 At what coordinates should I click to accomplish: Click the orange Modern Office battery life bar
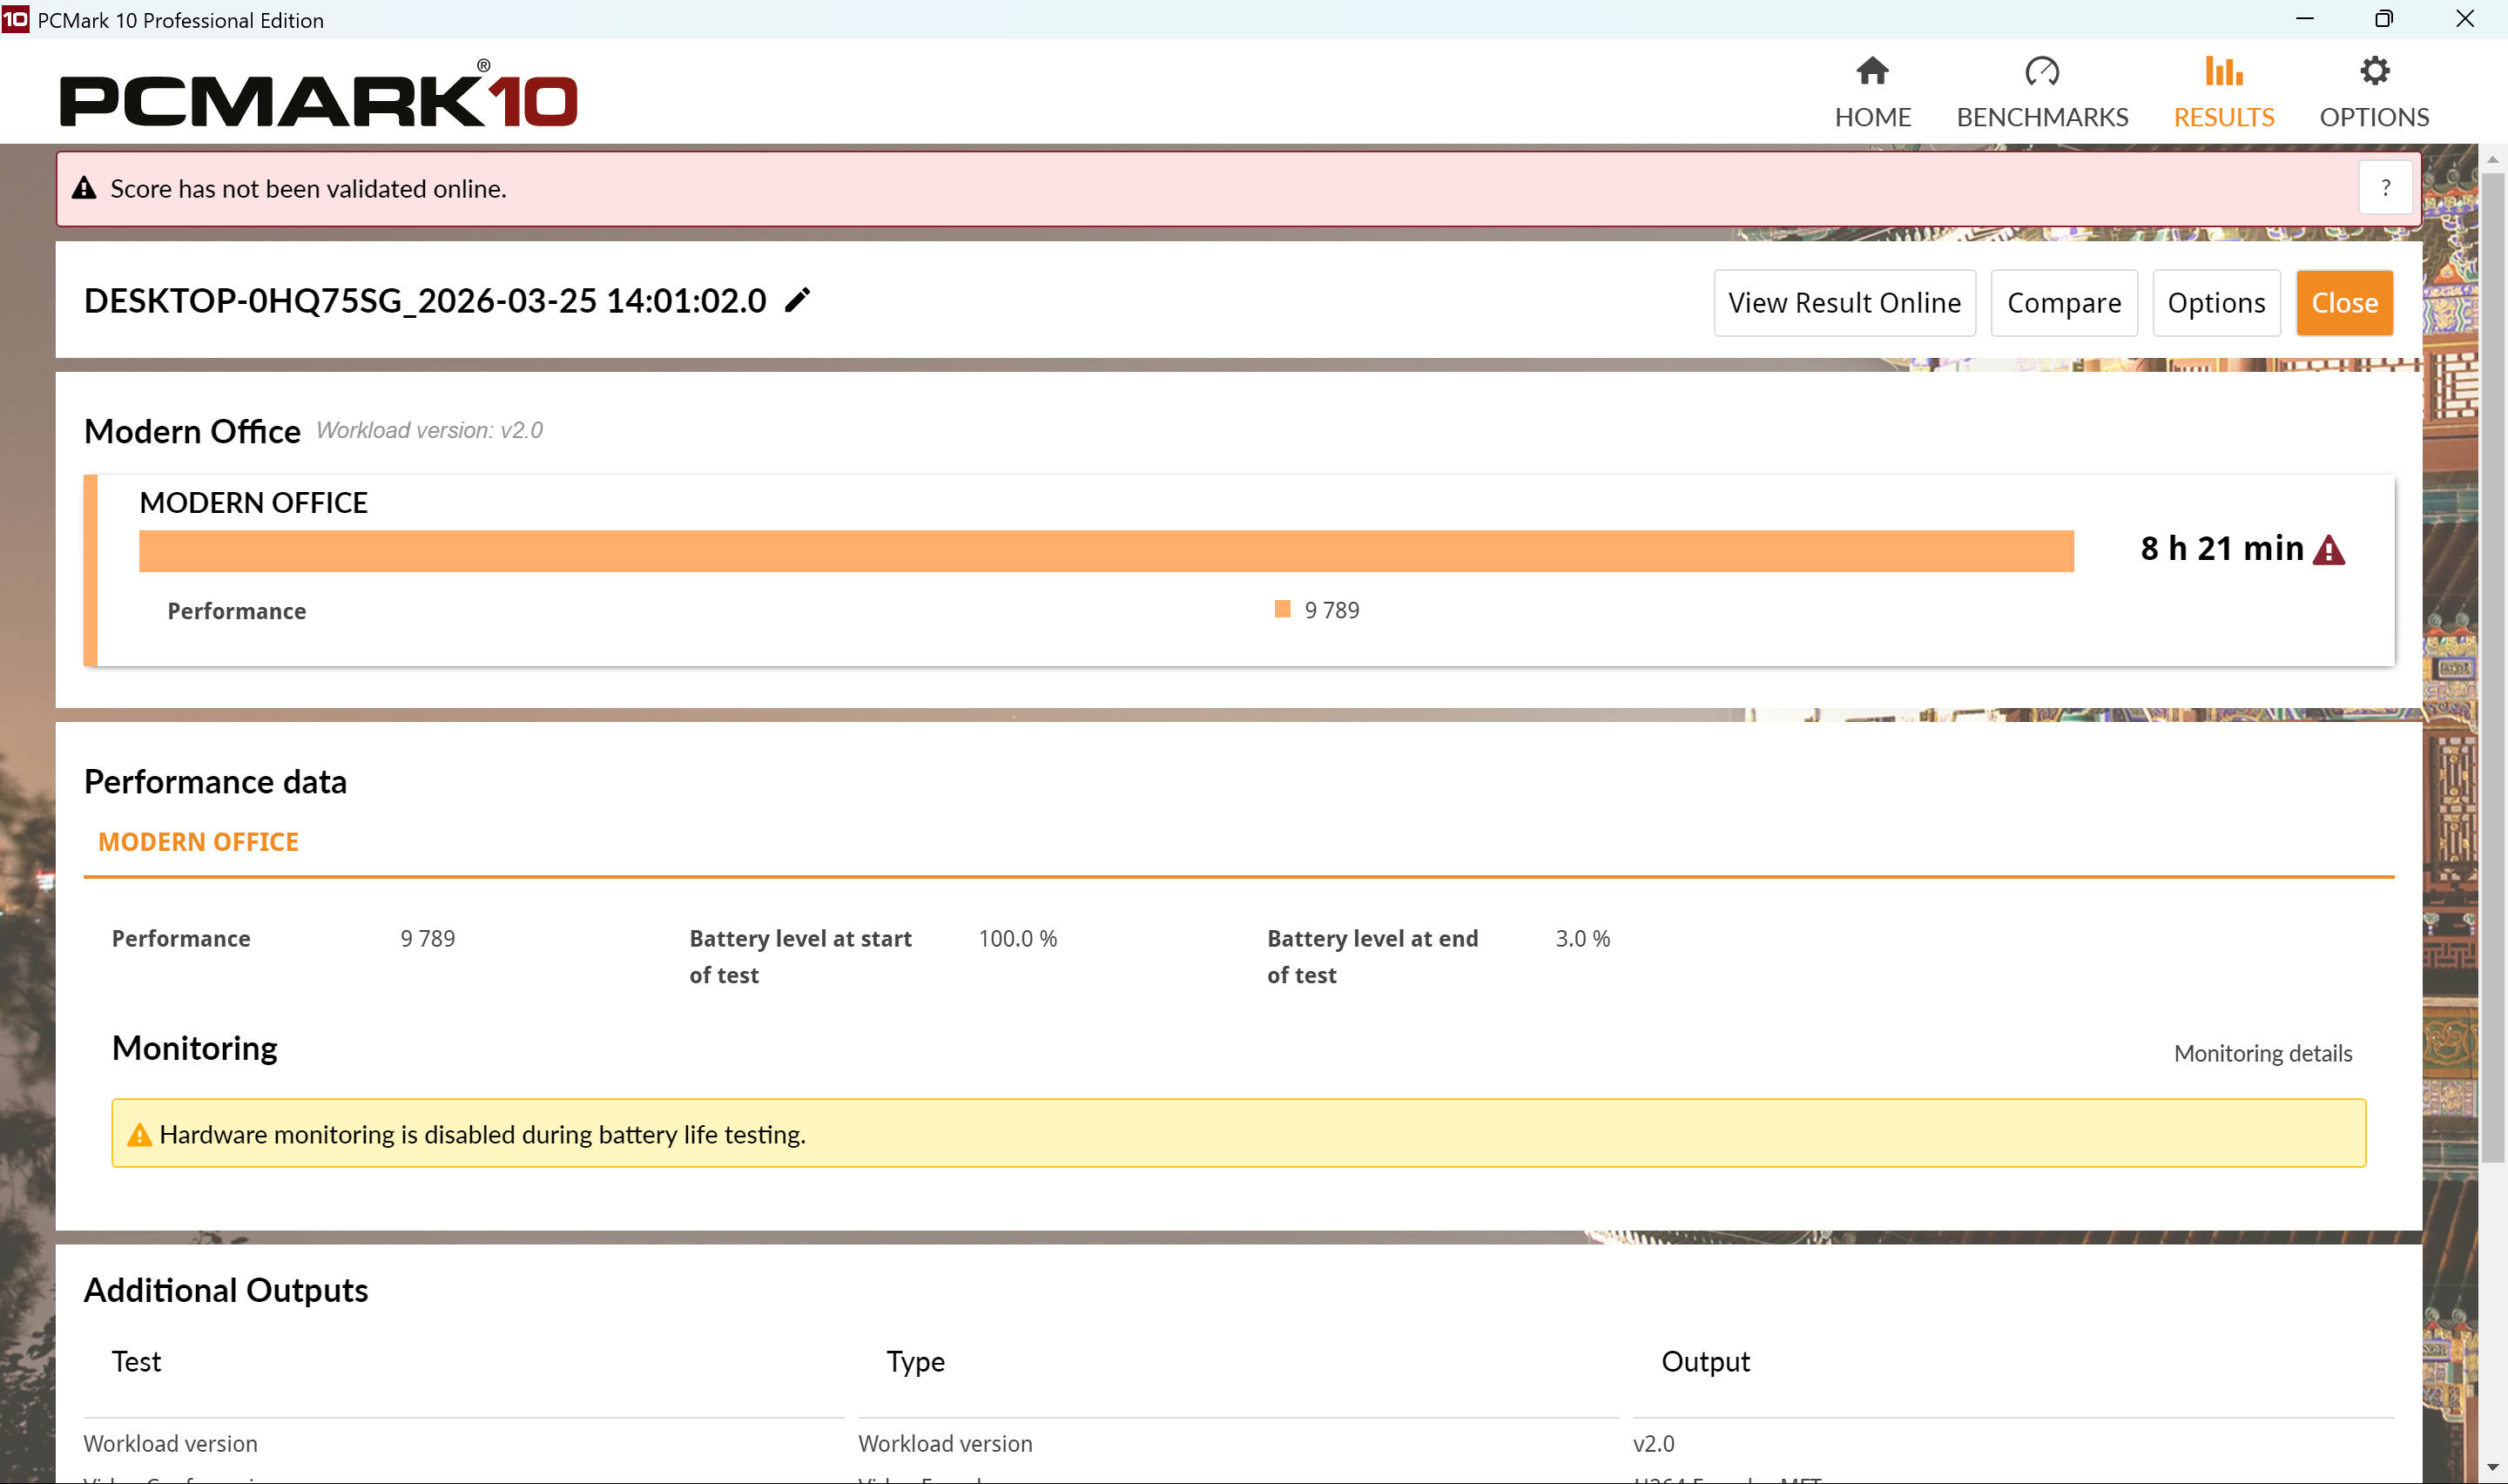[1106, 551]
